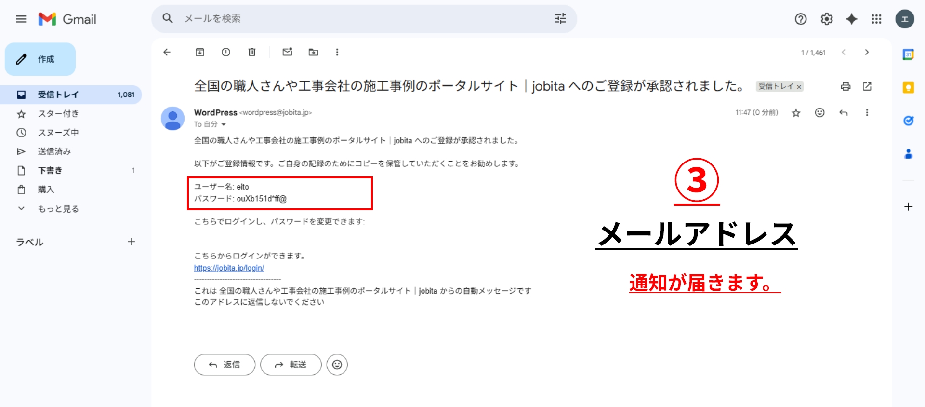Print the email with printer icon
This screenshot has width=925, height=407.
846,86
